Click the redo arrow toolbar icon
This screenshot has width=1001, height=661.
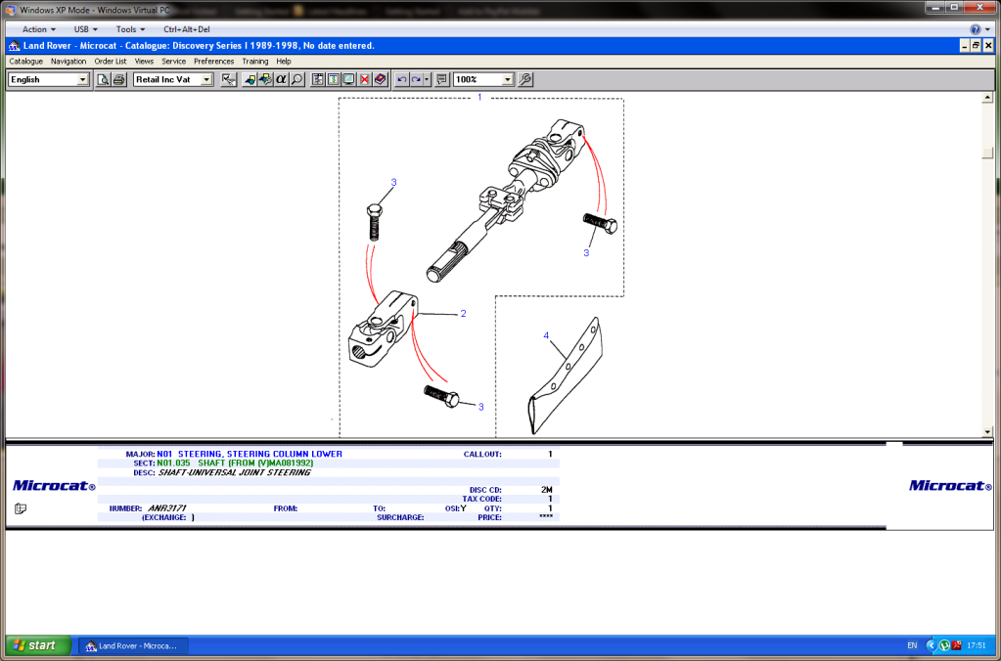416,80
